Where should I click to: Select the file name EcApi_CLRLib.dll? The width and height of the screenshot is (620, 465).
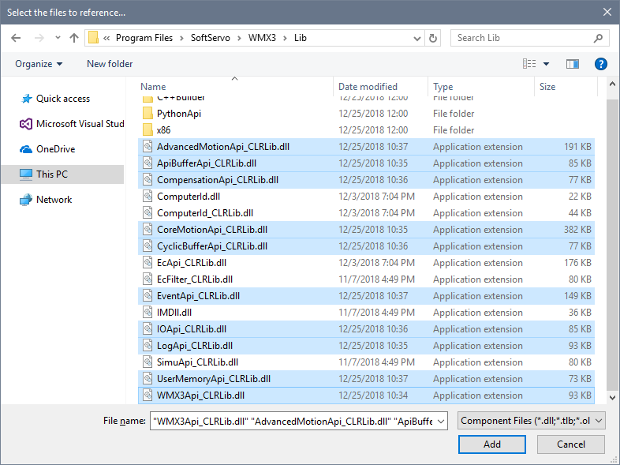point(192,263)
